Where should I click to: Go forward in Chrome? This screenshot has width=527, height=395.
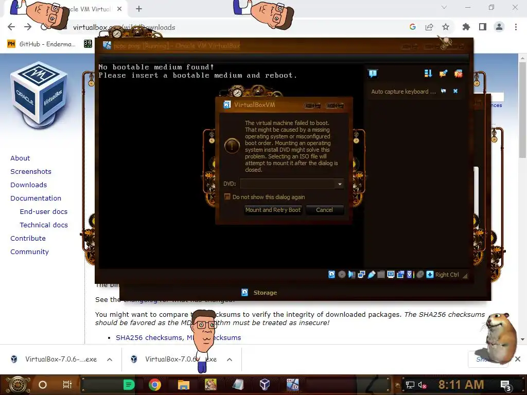pos(28,27)
